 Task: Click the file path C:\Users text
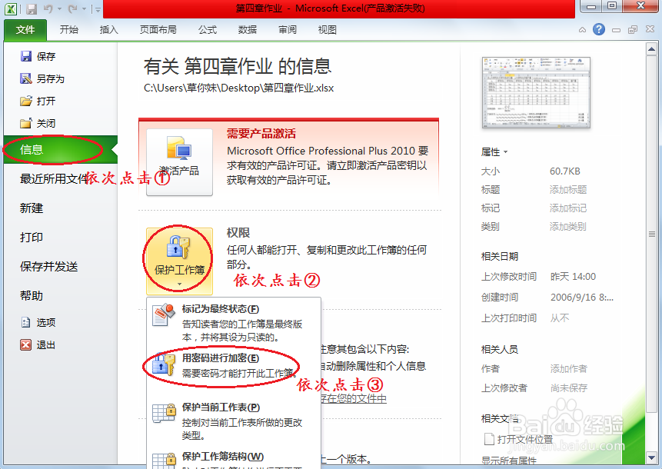[x=238, y=88]
